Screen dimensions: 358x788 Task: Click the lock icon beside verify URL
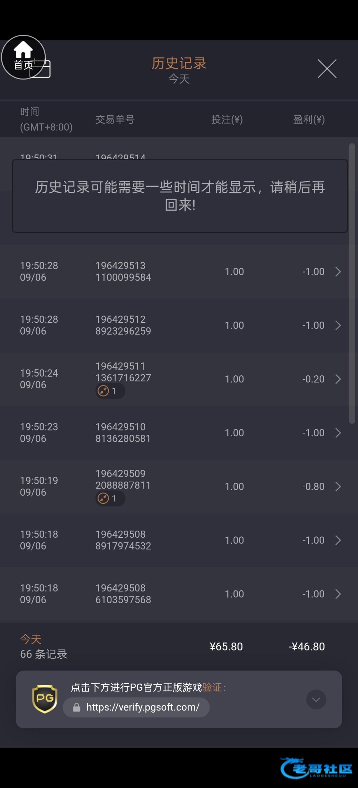tap(76, 708)
